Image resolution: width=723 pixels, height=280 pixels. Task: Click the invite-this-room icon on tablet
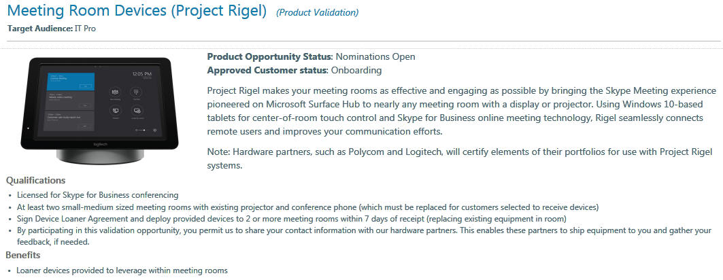pos(137,111)
